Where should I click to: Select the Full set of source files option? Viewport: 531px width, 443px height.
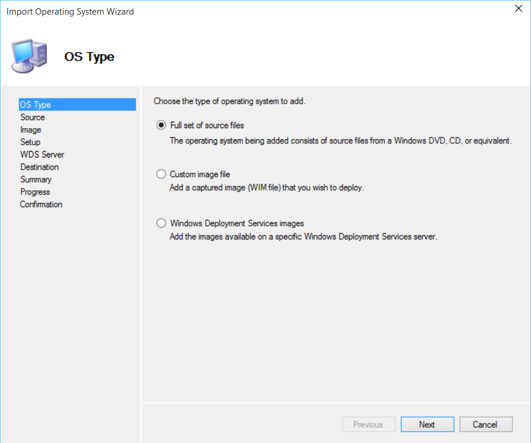point(162,125)
